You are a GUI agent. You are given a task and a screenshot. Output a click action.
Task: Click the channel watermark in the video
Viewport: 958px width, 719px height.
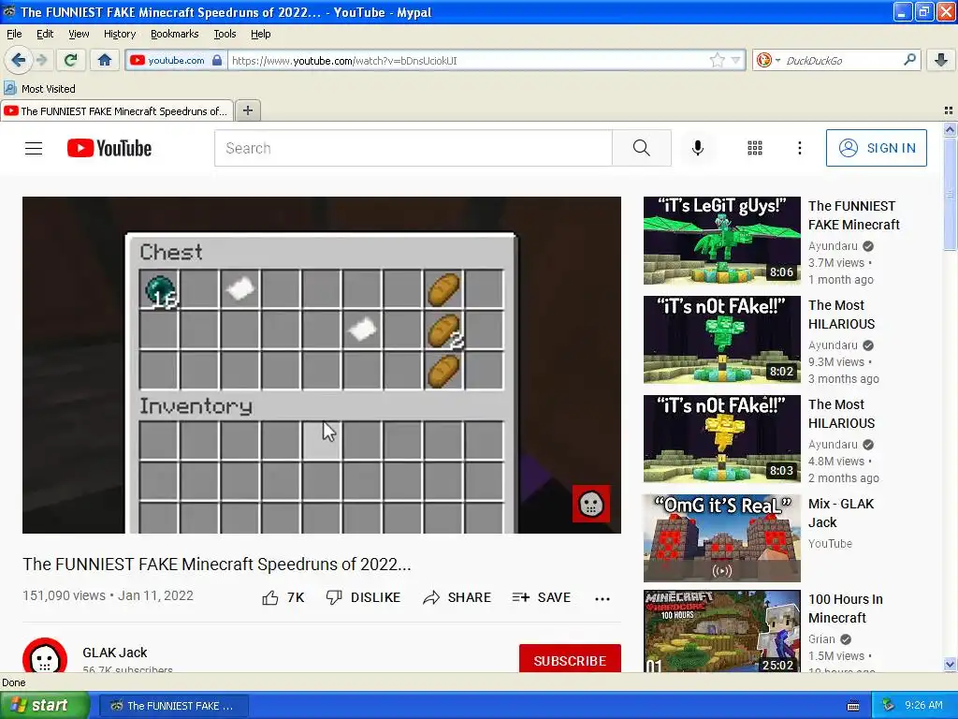(591, 504)
